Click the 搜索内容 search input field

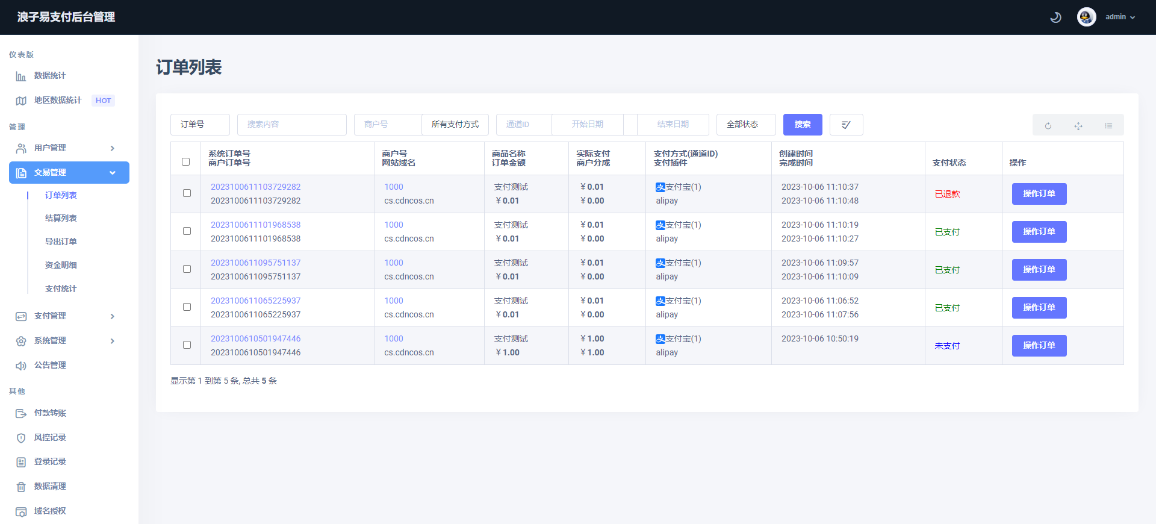(x=291, y=125)
